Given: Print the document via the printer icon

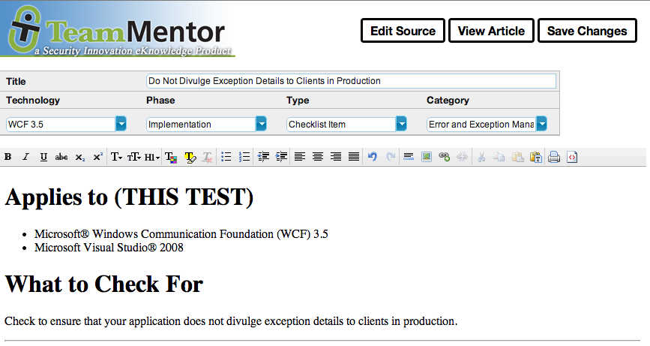Looking at the screenshot, I should [x=554, y=157].
